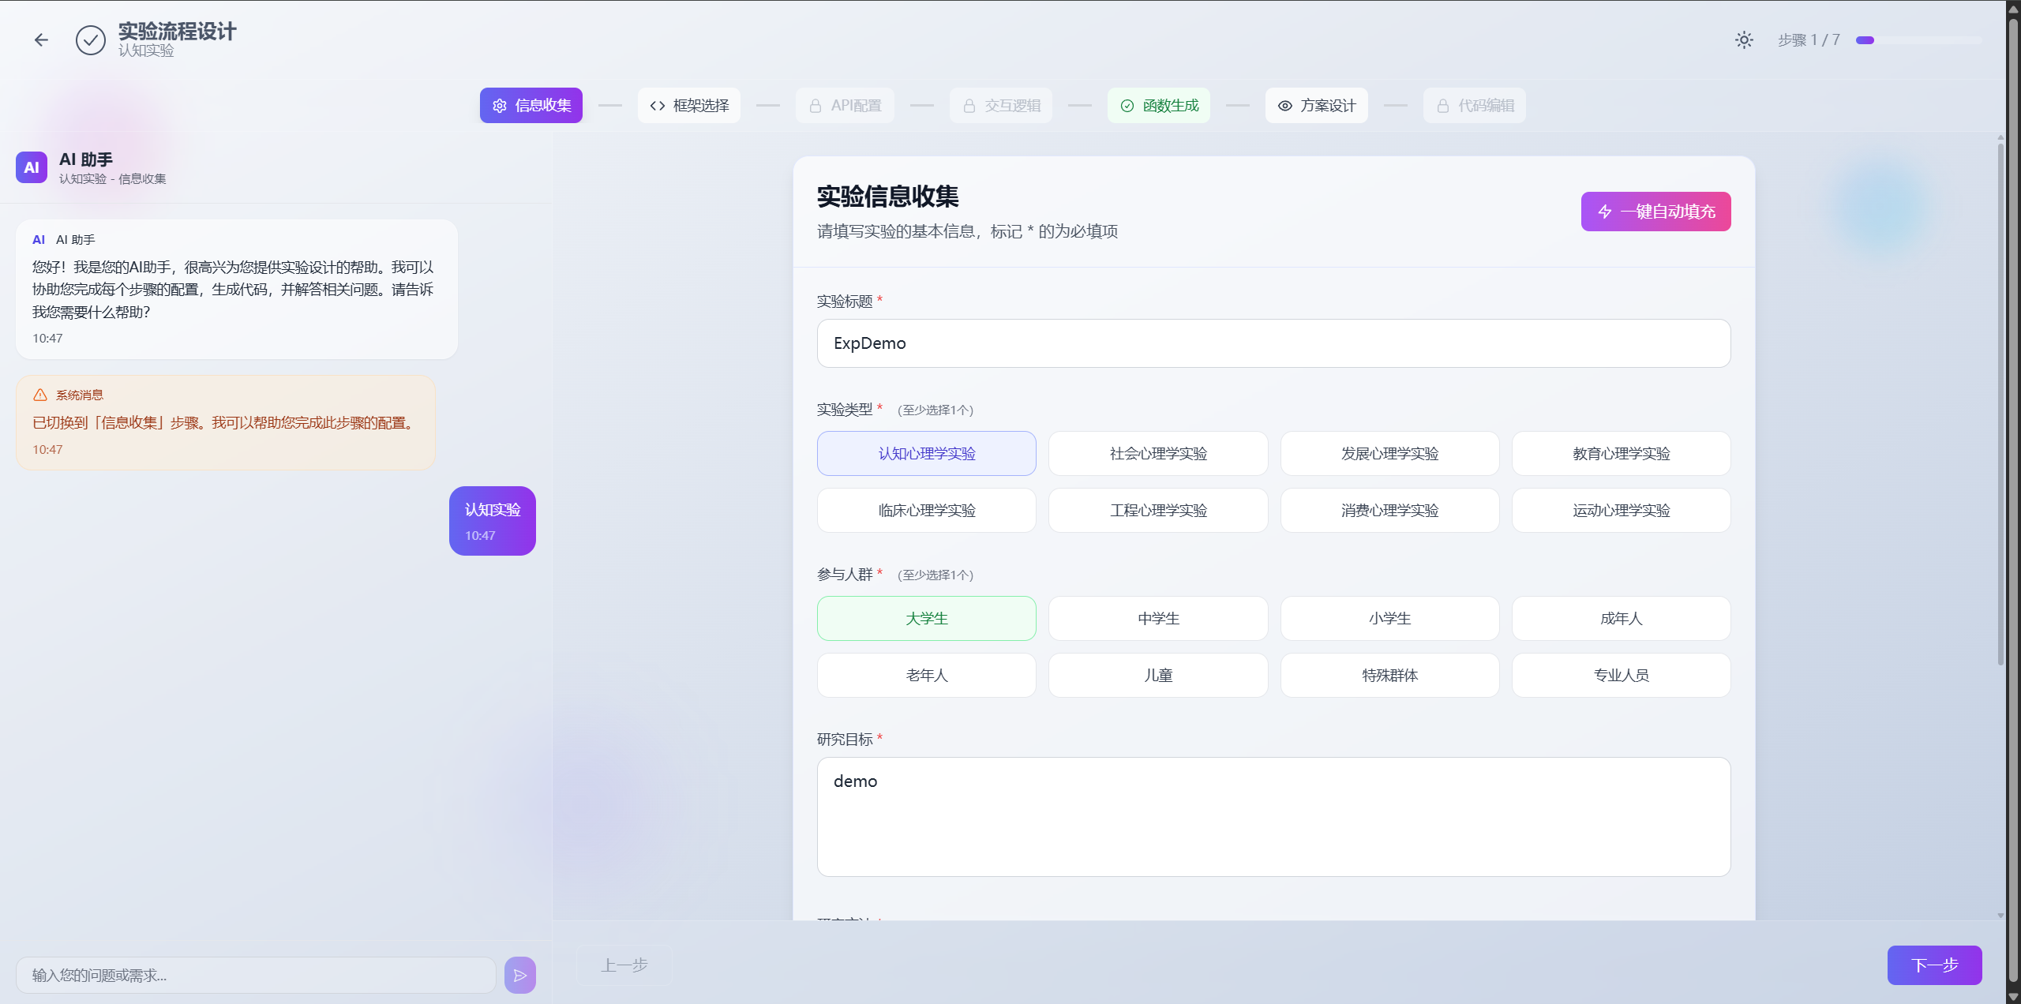
Task: Click the 研究目标 textarea containing demo
Action: click(1273, 817)
